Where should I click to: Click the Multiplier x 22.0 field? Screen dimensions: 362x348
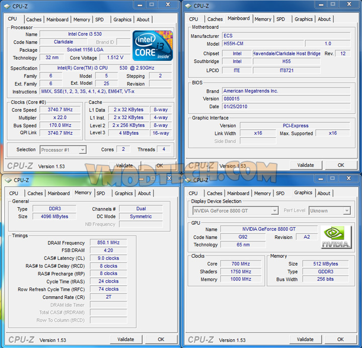pos(60,118)
